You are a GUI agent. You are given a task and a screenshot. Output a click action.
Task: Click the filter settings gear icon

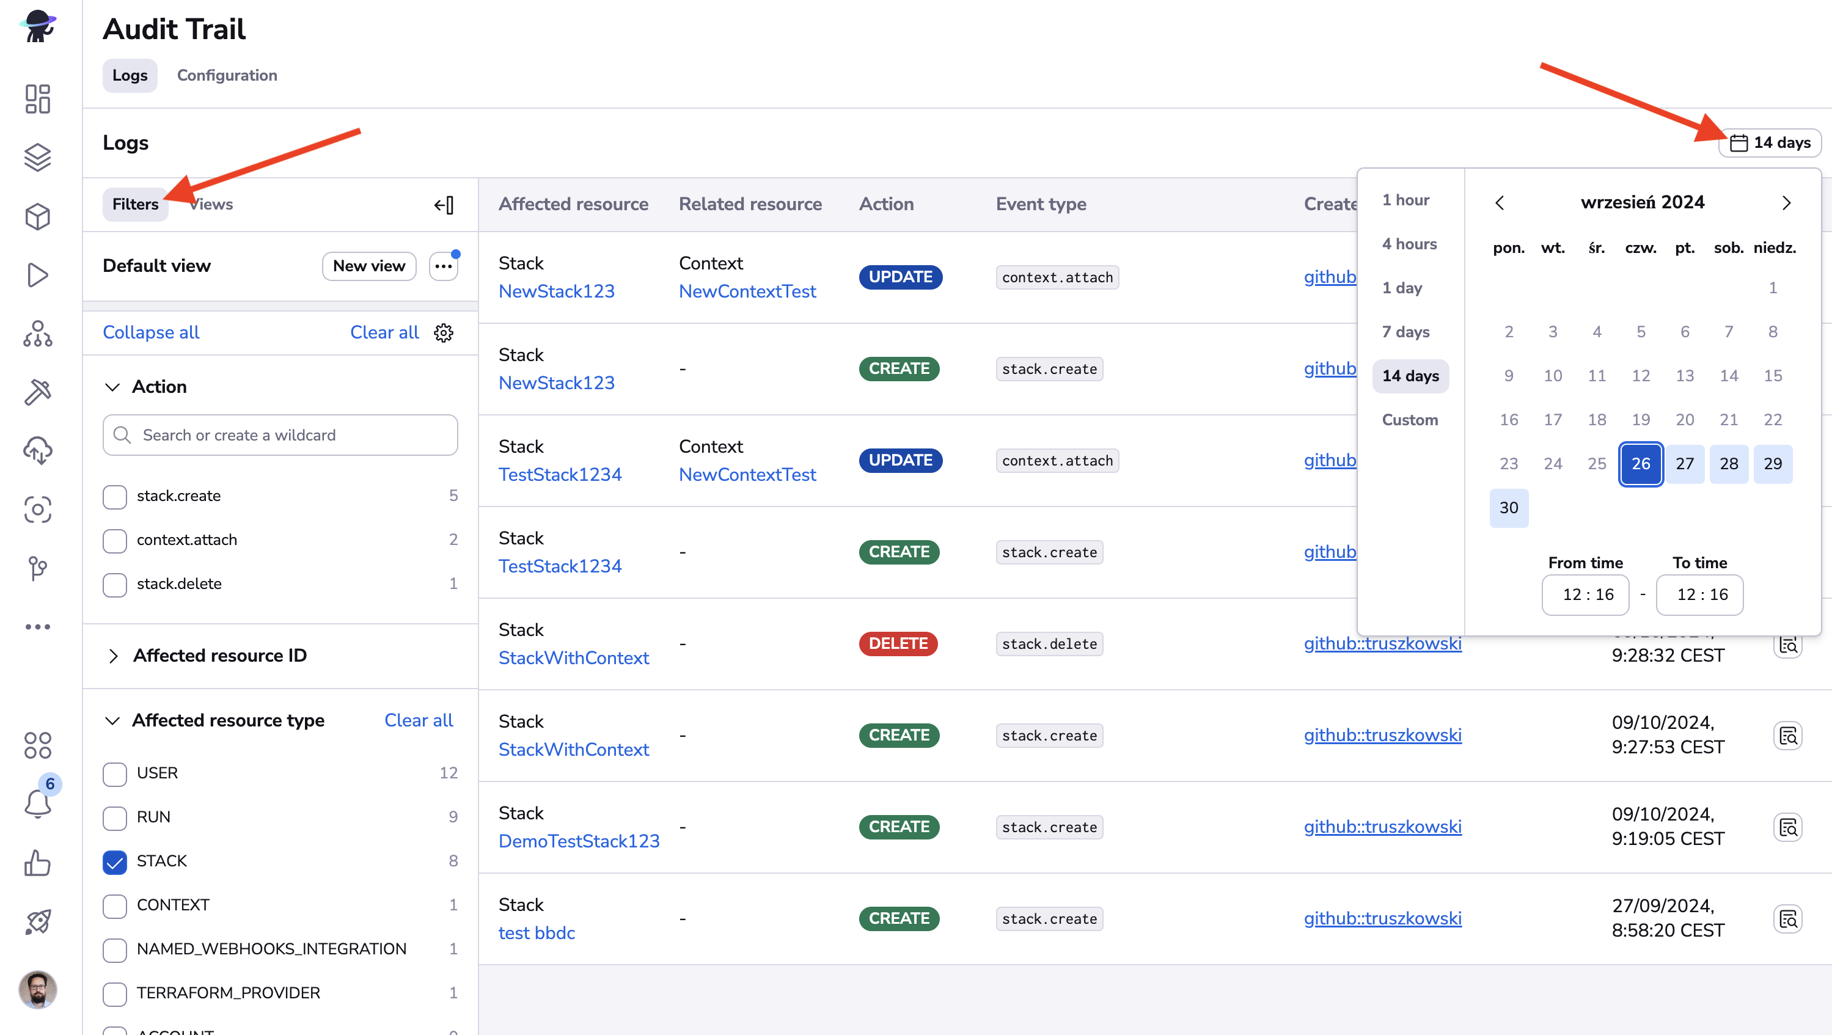point(444,332)
